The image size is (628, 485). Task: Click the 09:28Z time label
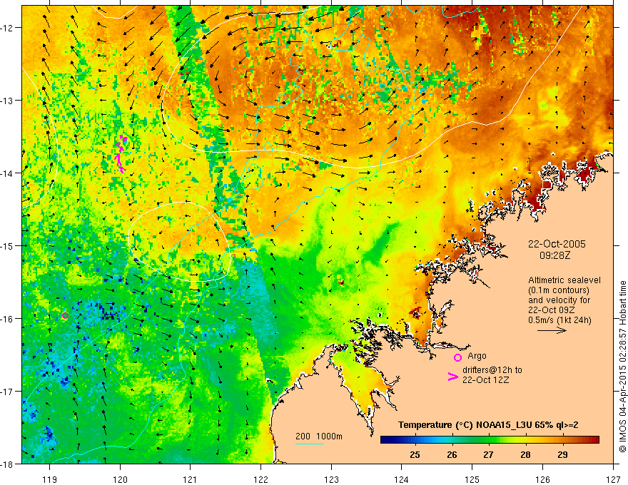(554, 255)
